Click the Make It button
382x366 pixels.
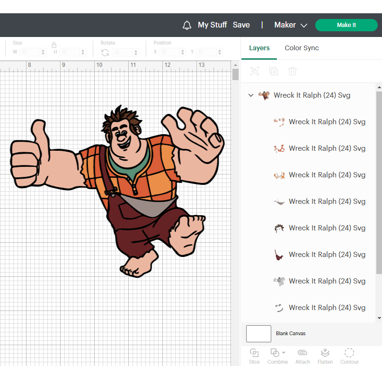[346, 25]
